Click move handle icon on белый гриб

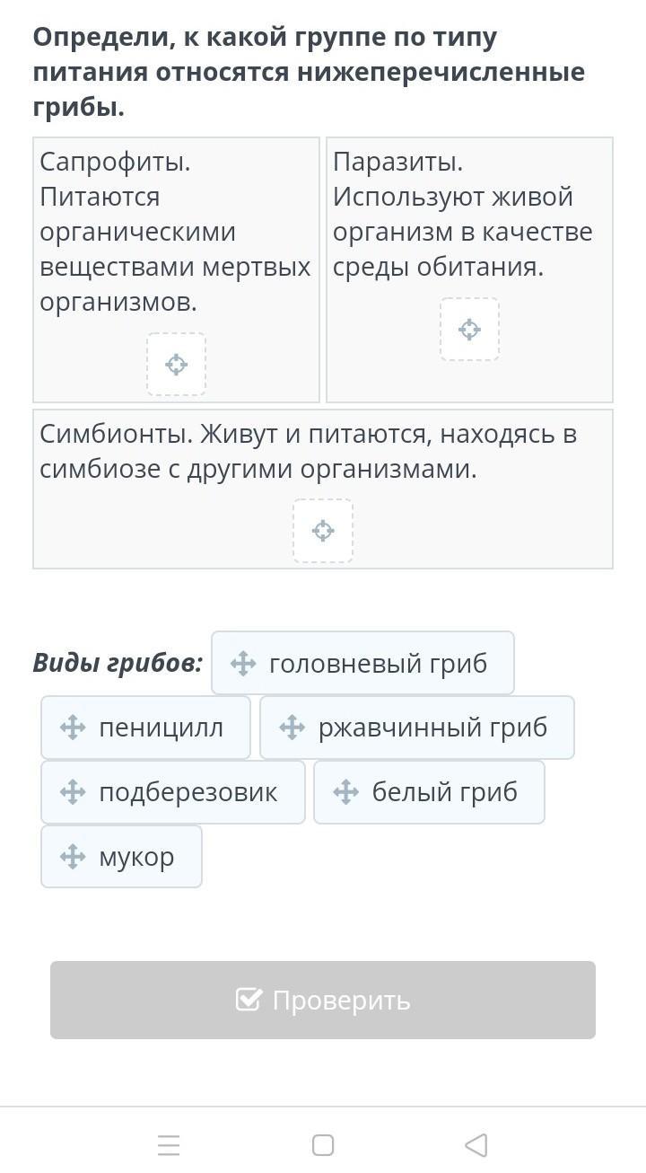point(345,792)
